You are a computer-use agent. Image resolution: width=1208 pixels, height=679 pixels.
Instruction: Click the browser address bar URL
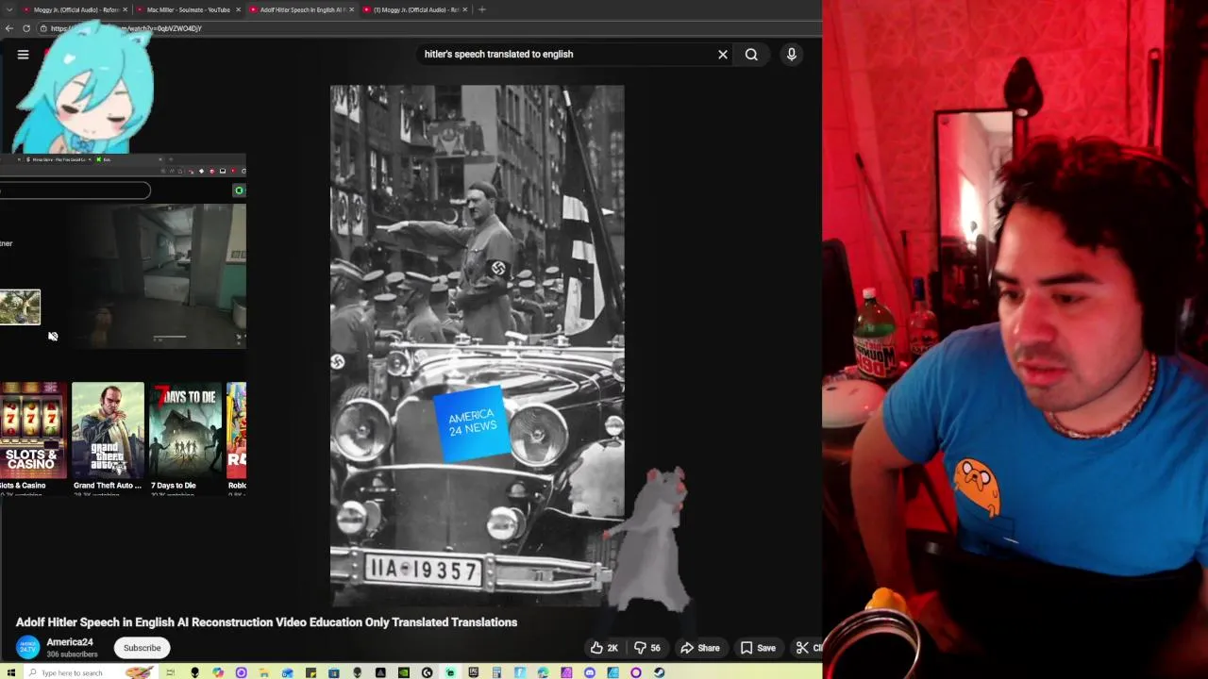pos(126,28)
